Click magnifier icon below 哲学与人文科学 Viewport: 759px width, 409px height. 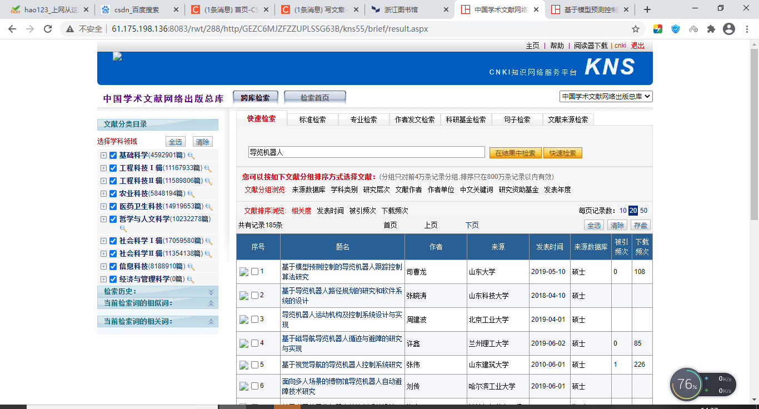[x=123, y=228]
